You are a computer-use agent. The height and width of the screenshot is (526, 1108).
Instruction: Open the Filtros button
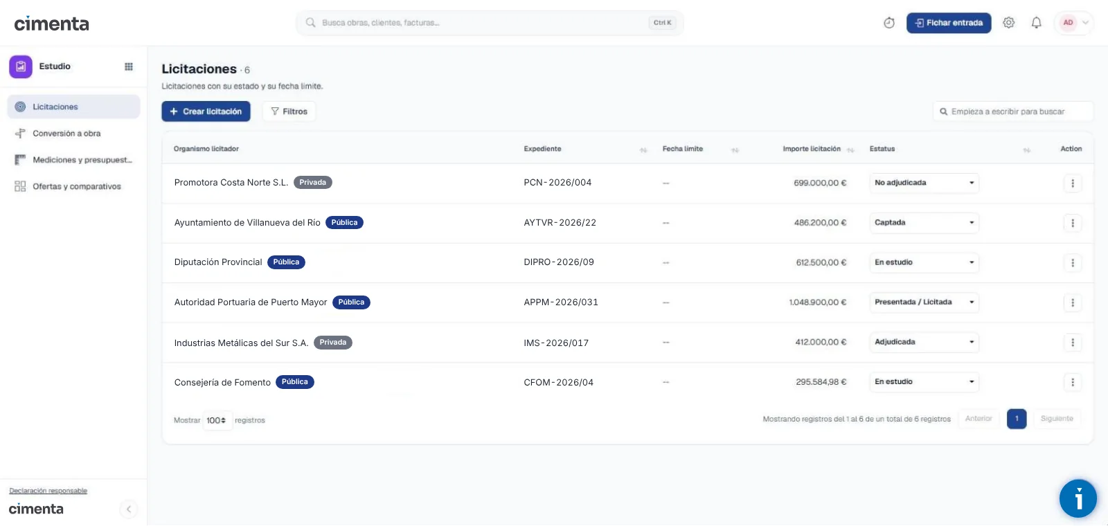[x=289, y=111]
